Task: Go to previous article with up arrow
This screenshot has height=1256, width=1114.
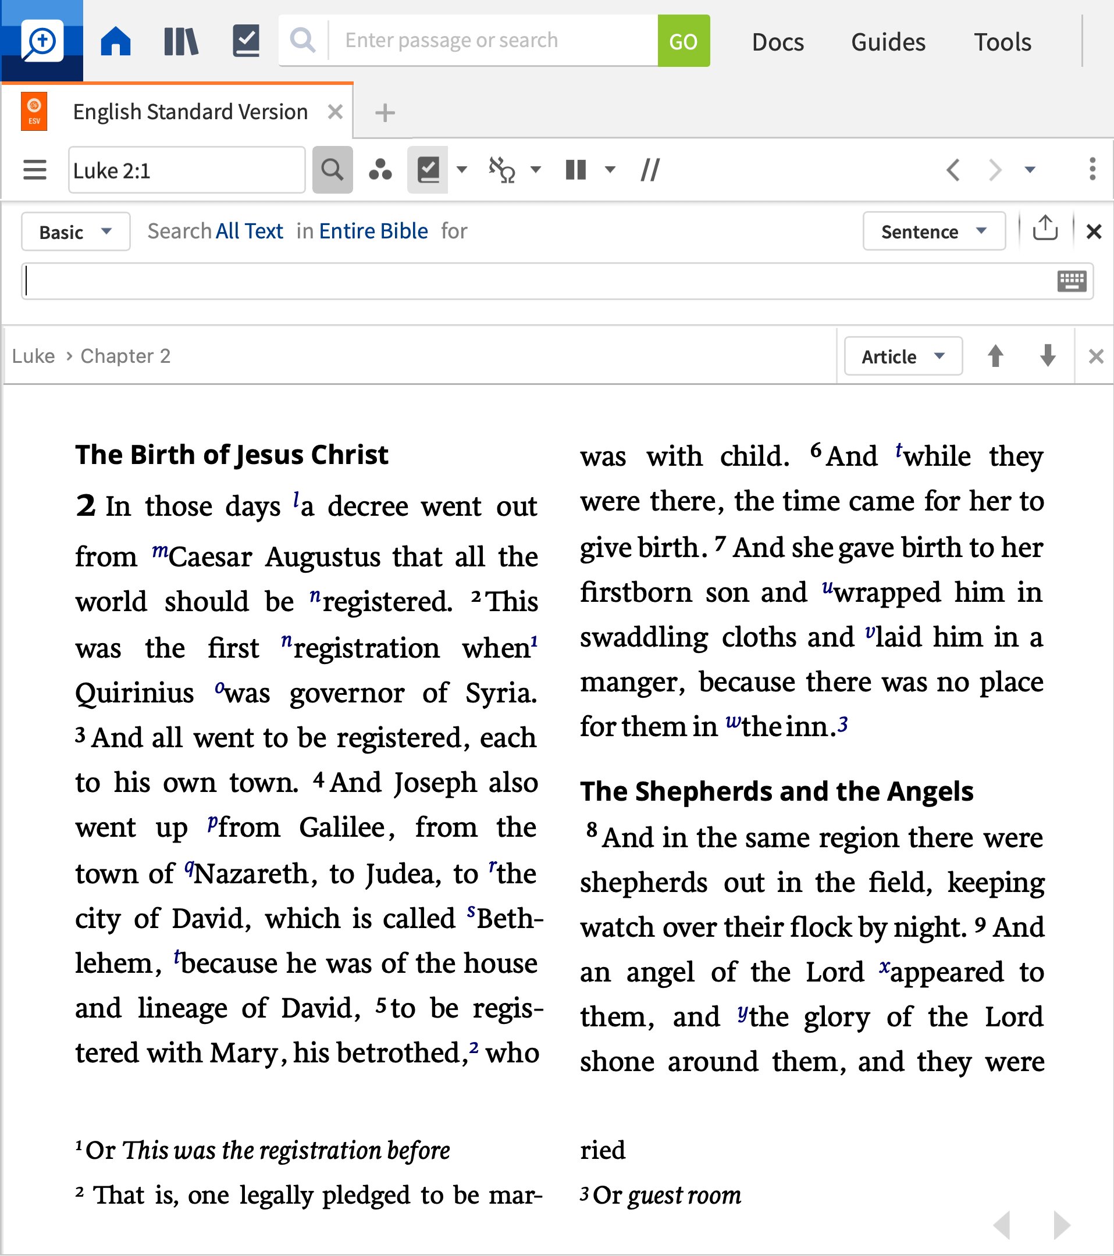Action: pos(995,356)
